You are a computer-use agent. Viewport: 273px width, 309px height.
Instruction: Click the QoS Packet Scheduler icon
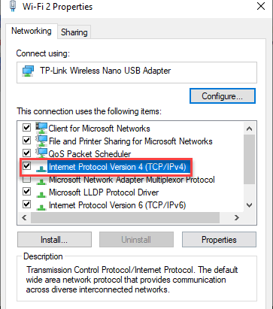41,153
